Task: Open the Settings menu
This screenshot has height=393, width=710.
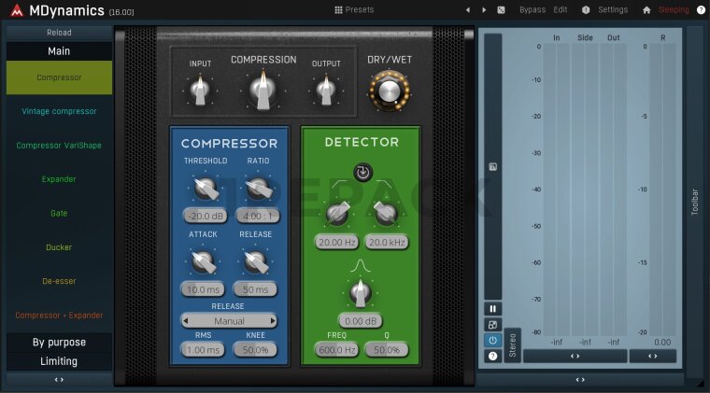Action: point(612,10)
